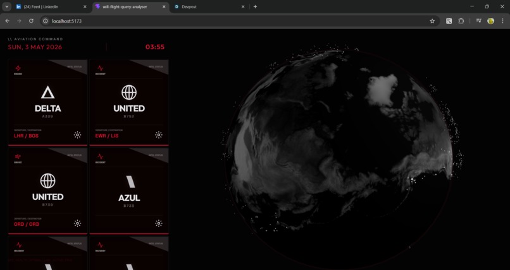Click the engine category icon on the Delta card
The width and height of the screenshot is (510, 270).
click(18, 68)
